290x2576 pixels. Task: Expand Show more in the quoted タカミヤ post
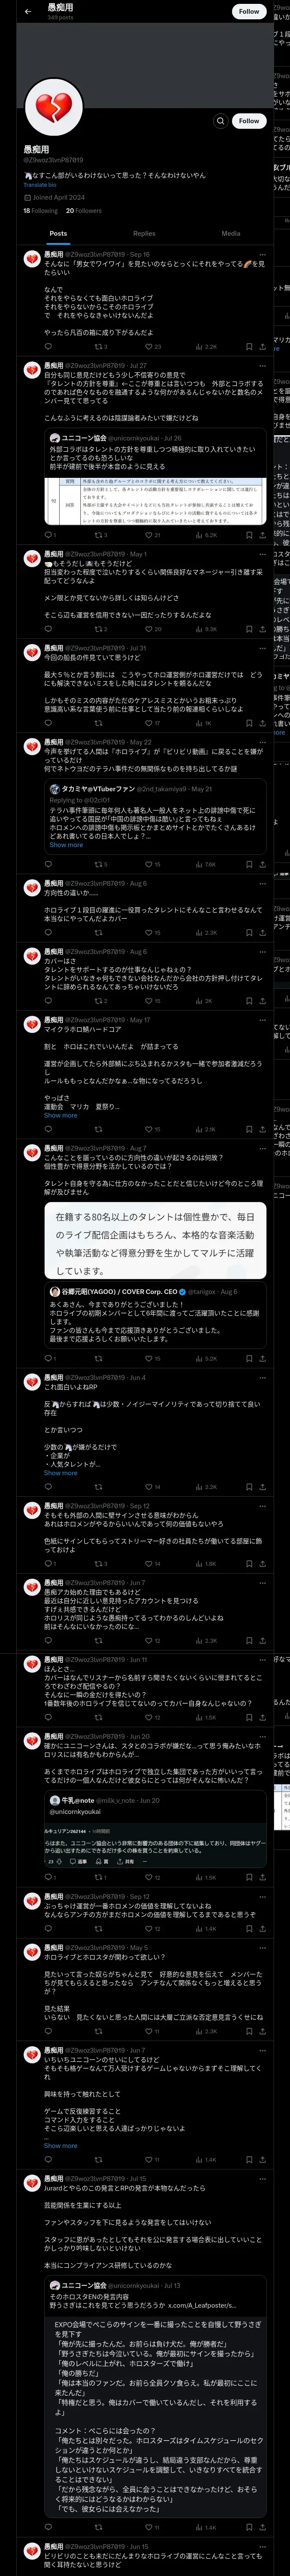[x=66, y=845]
